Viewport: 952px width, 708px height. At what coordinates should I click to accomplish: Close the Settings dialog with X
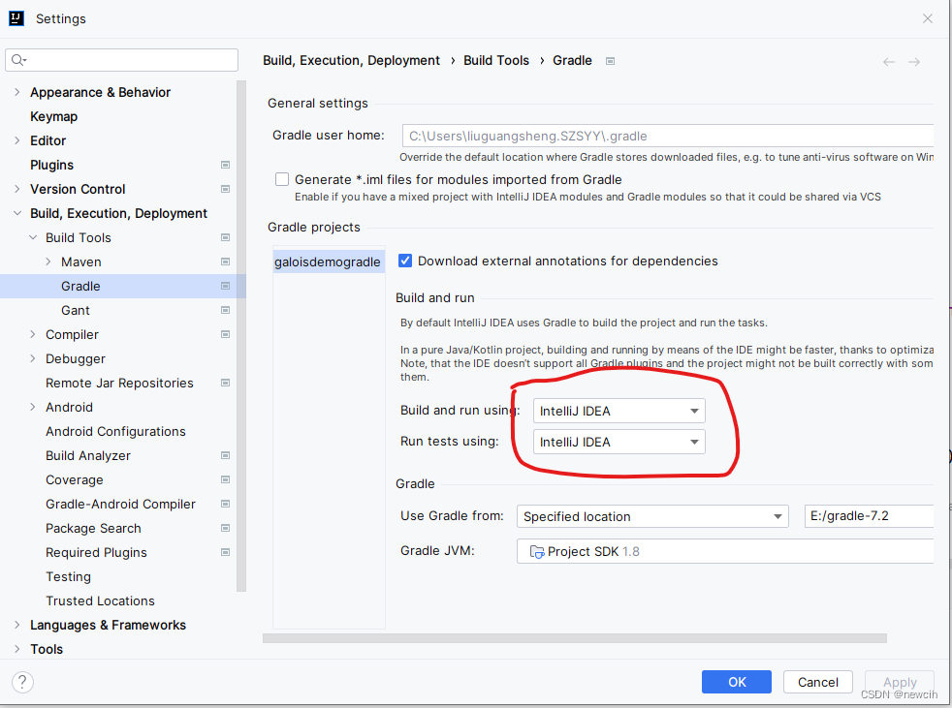tap(927, 18)
